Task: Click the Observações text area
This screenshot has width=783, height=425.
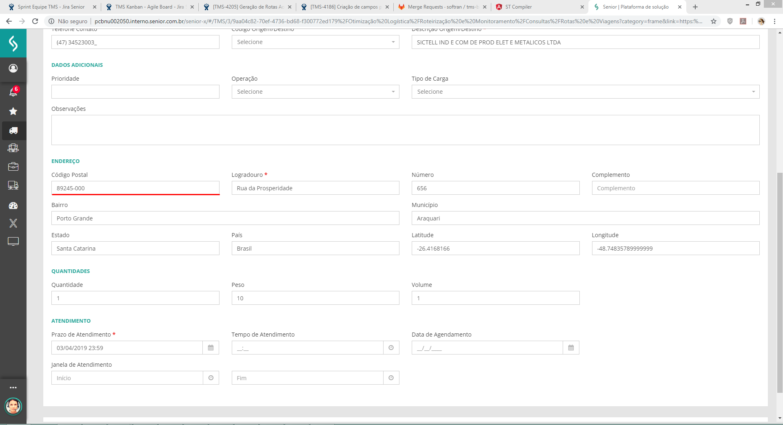Action: (x=406, y=130)
